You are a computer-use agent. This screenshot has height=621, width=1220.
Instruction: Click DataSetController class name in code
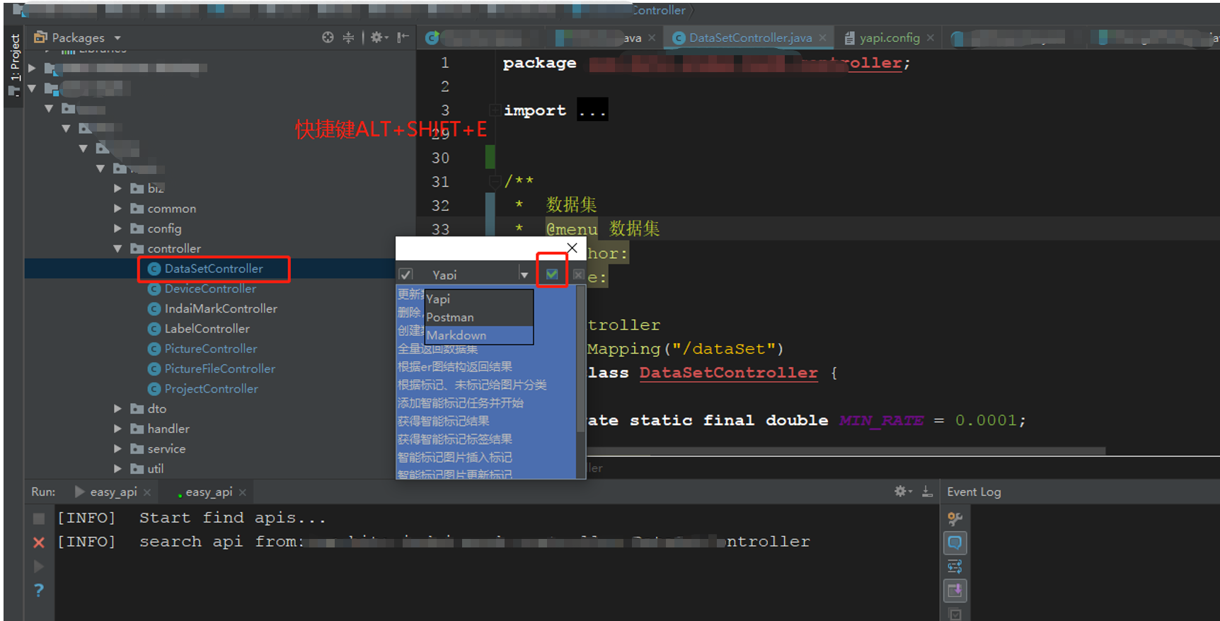tap(728, 373)
